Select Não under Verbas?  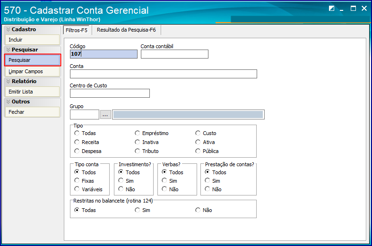[170, 189]
